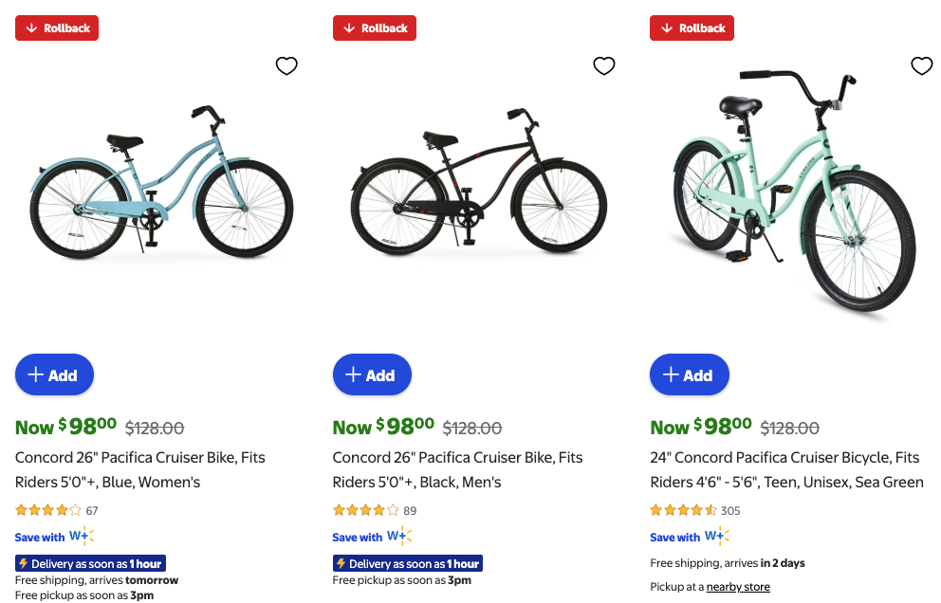Click Rollback badge on the blue bike
The image size is (941, 603).
[x=57, y=28]
